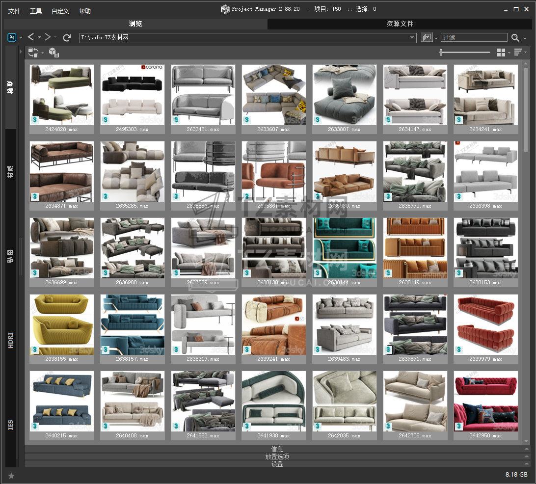Click the favorites star icon at bottom
536x484 pixels.
pos(11,475)
